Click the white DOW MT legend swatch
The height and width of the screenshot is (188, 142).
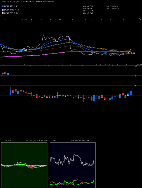point(3,10)
